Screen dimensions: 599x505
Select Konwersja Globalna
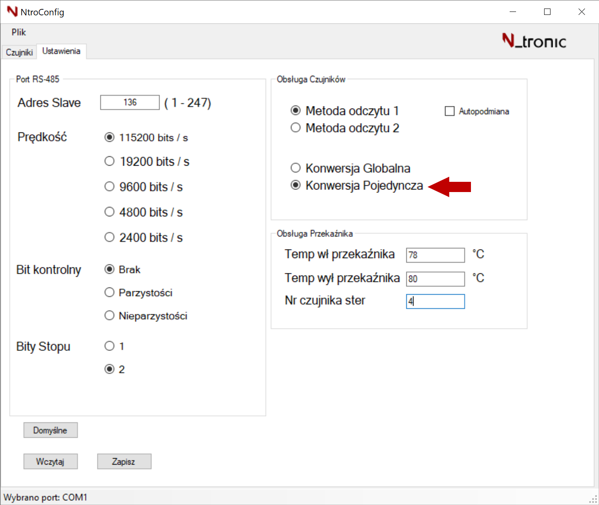tap(296, 168)
